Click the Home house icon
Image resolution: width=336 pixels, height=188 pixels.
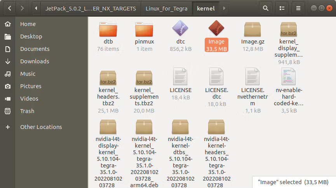[8, 24]
